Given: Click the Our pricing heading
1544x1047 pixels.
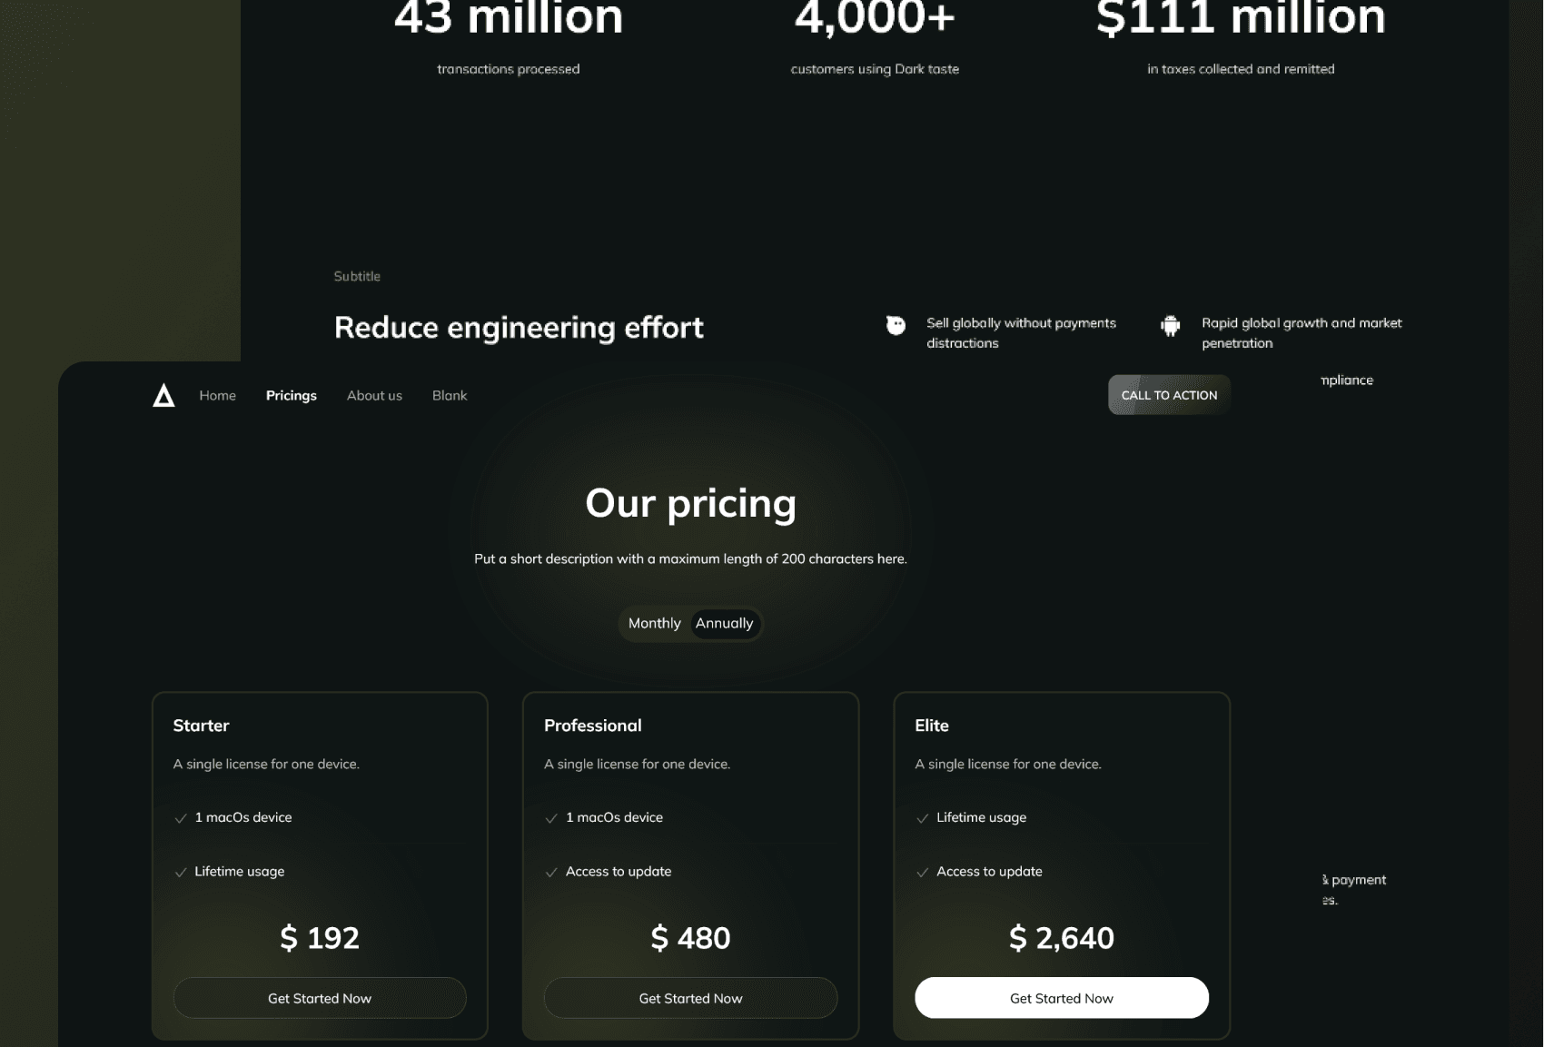Looking at the screenshot, I should [x=690, y=503].
